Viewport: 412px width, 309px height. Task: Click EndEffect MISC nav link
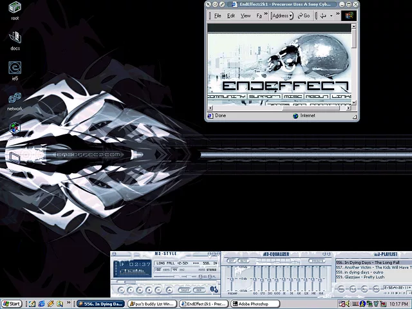point(293,97)
